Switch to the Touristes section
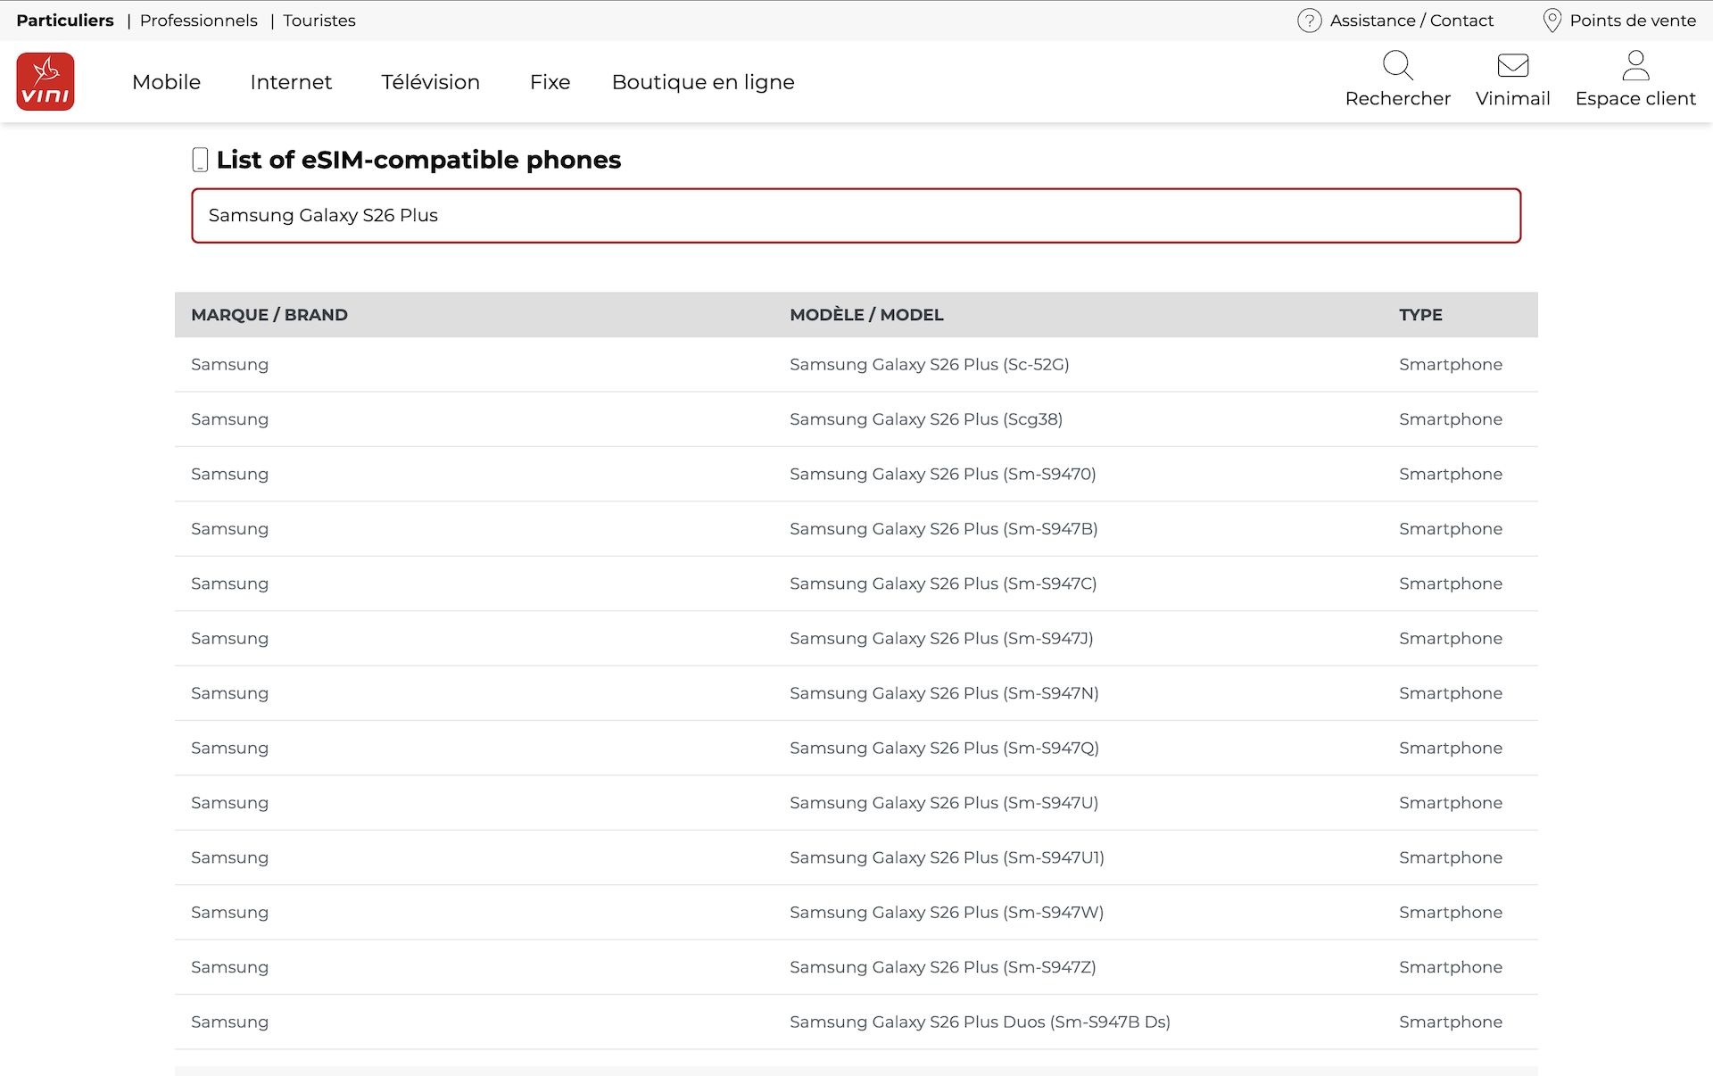1713x1076 pixels. click(x=319, y=21)
